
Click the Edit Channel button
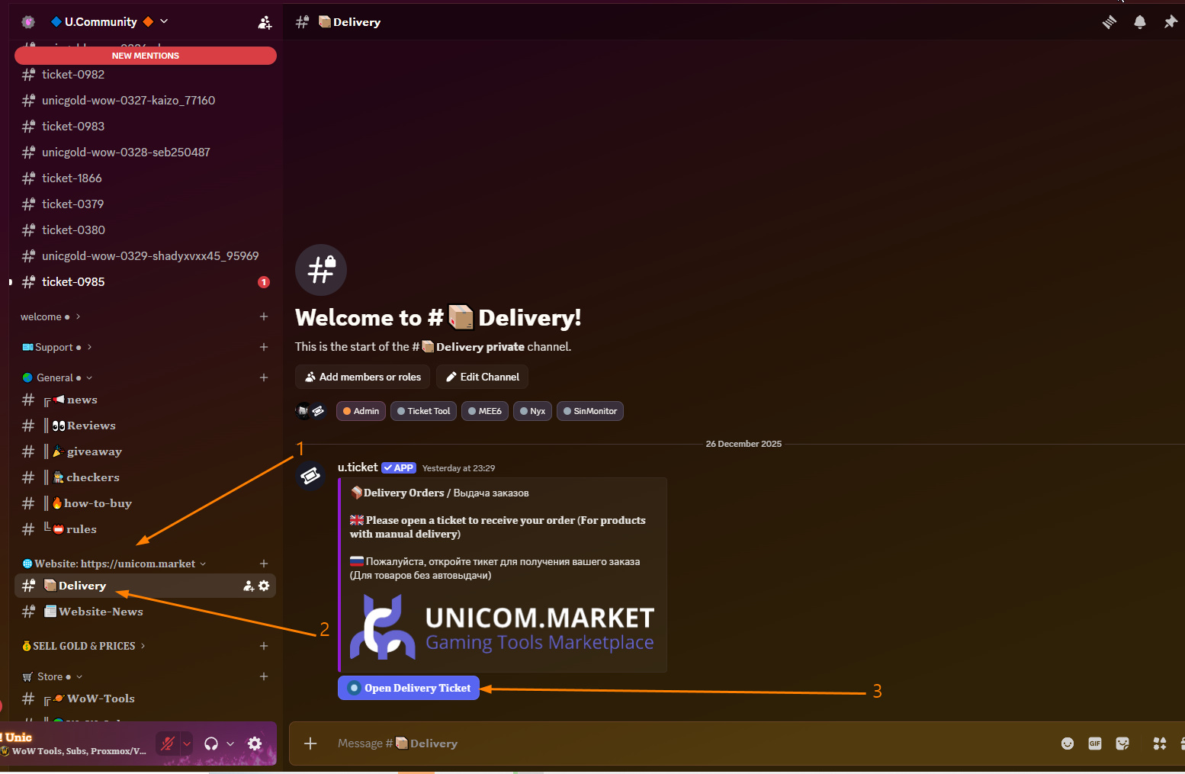(x=482, y=377)
